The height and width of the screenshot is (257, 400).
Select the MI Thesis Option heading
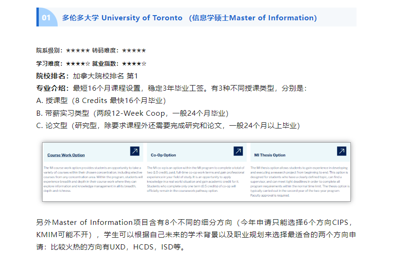(270, 155)
